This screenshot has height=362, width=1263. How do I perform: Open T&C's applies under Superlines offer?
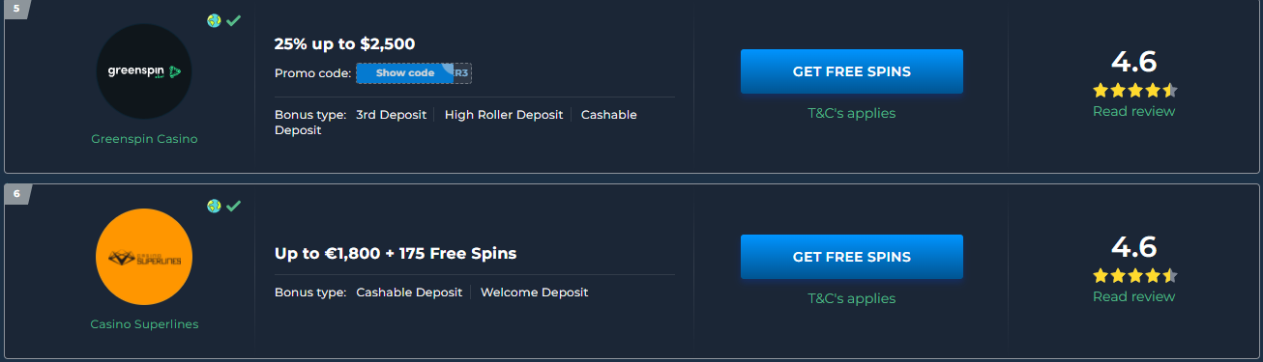(x=852, y=298)
